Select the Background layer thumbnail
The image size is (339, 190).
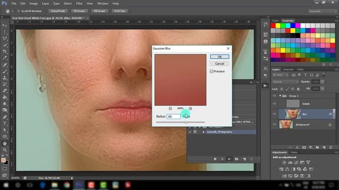(x=286, y=125)
